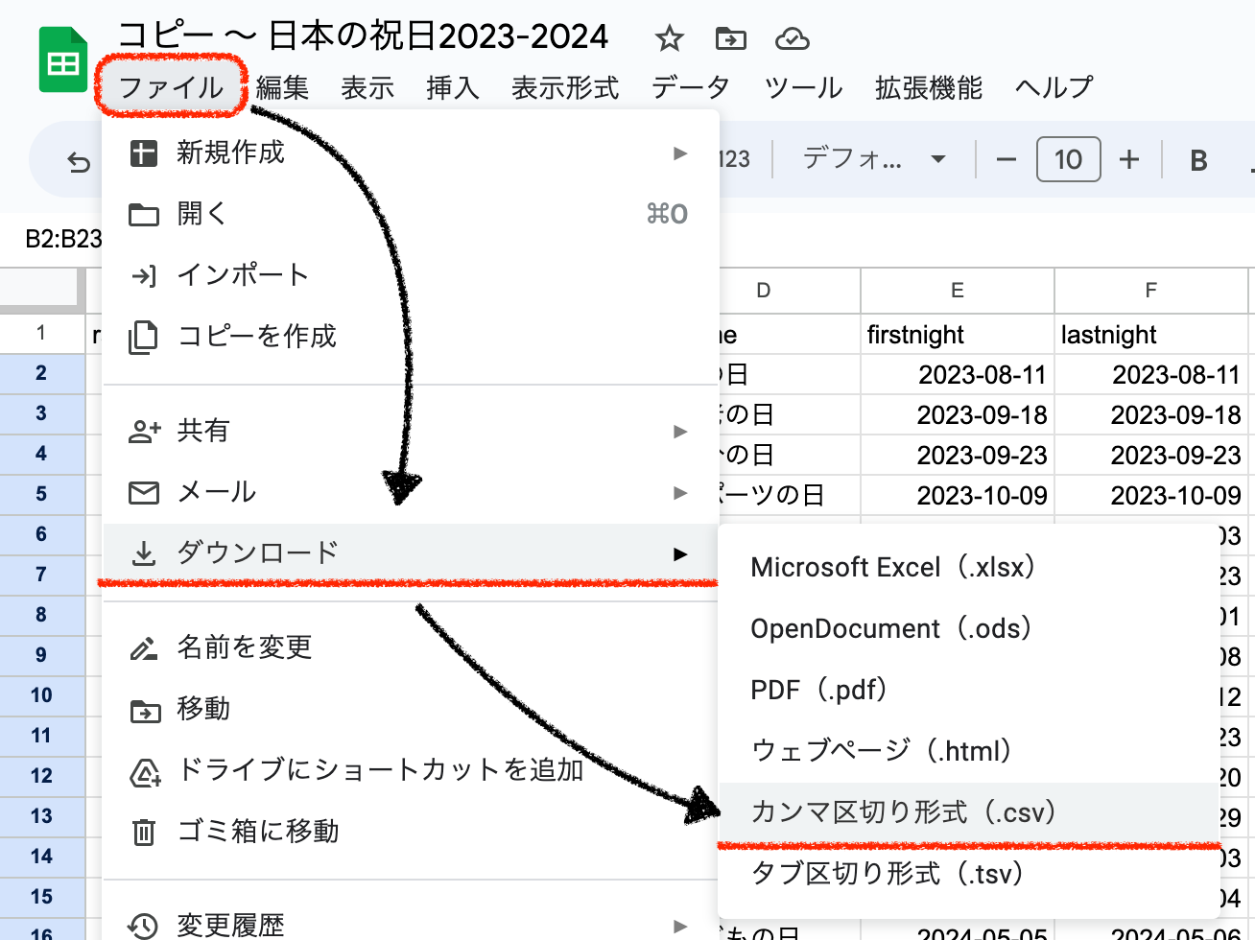Select cell E2 with date 2023-08-11

957,374
